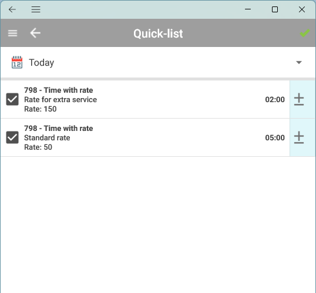Confirm with the green checkmark icon
Image resolution: width=316 pixels, height=293 pixels.
click(x=304, y=33)
